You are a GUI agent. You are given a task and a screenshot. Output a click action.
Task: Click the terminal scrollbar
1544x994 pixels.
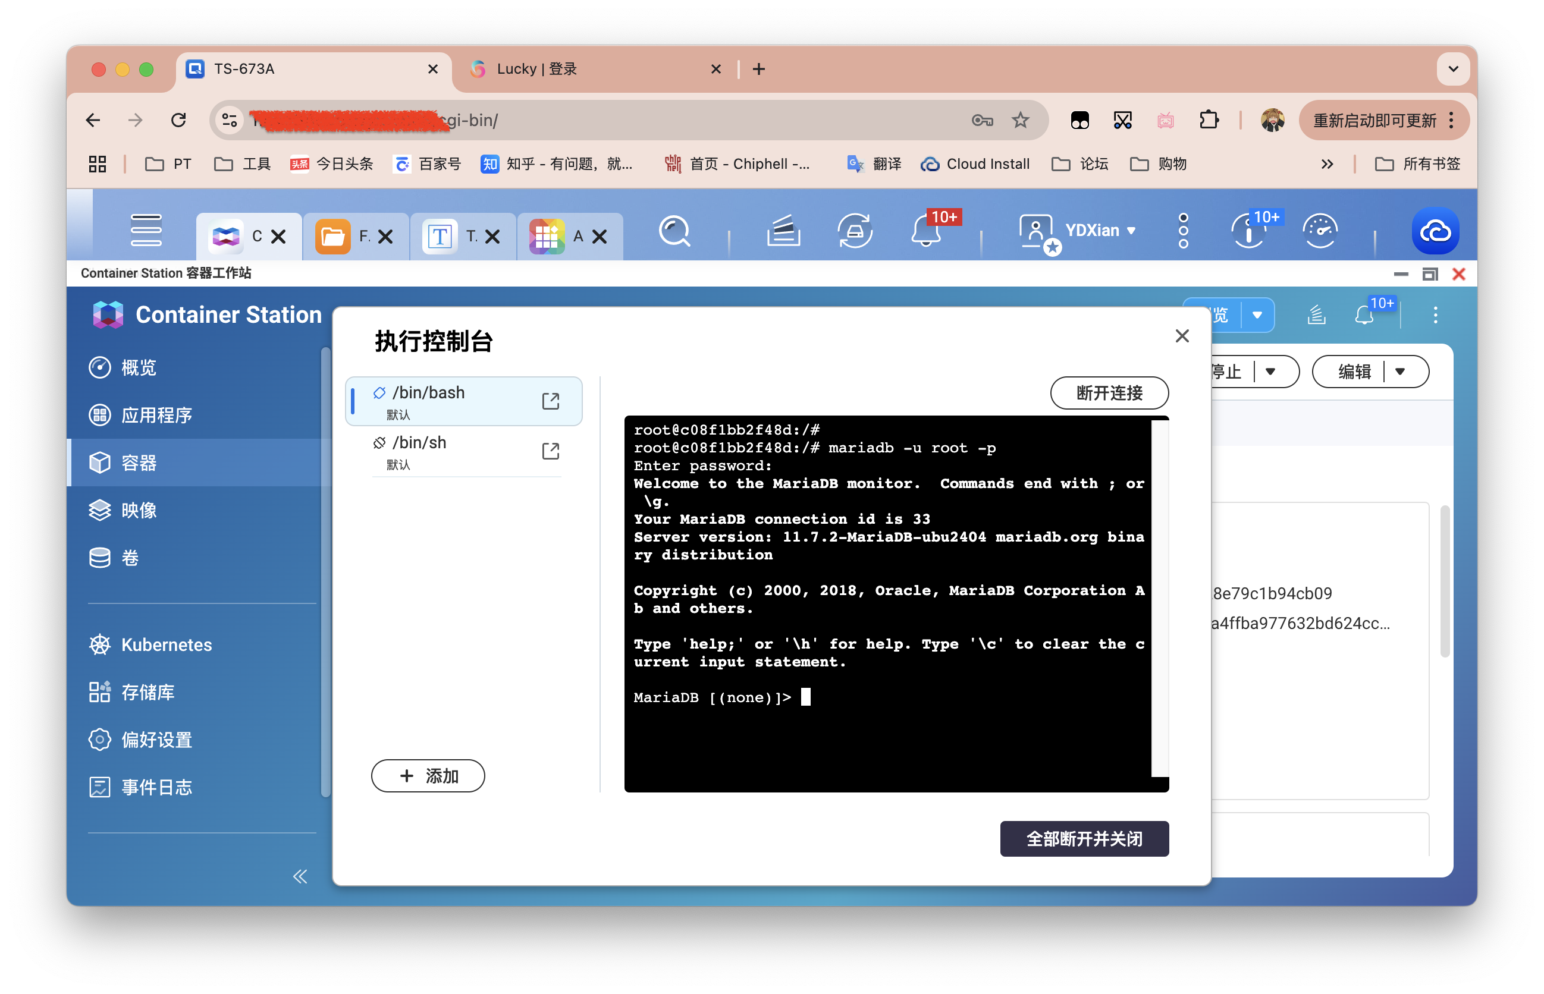click(1160, 597)
